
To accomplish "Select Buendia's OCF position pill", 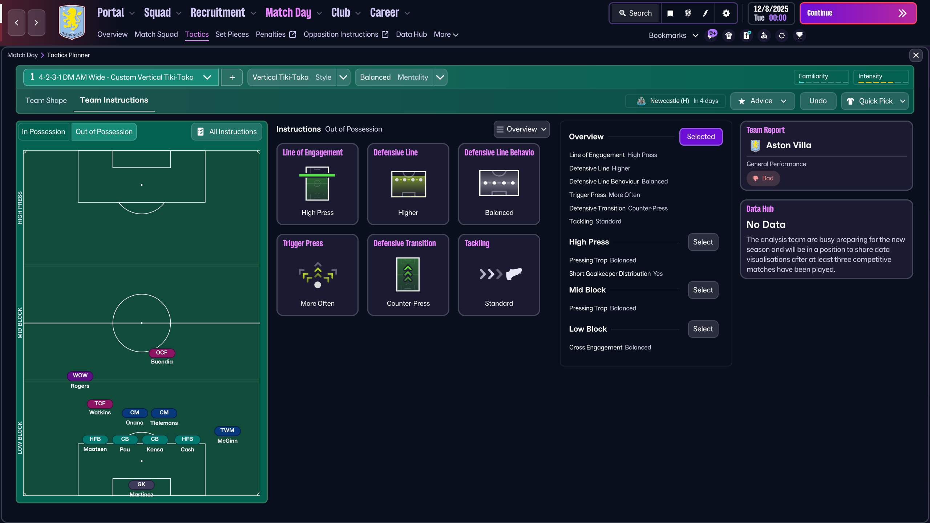I will point(162,353).
